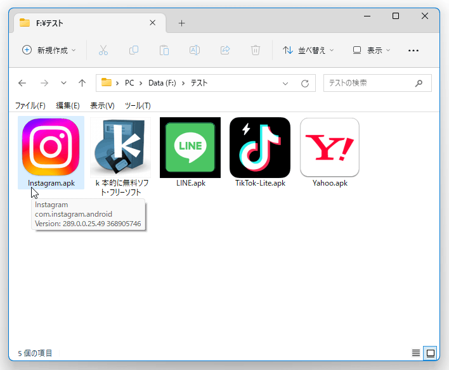This screenshot has height=370, width=449.
Task: Open the 新規作成 dropdown
Action: coord(49,50)
